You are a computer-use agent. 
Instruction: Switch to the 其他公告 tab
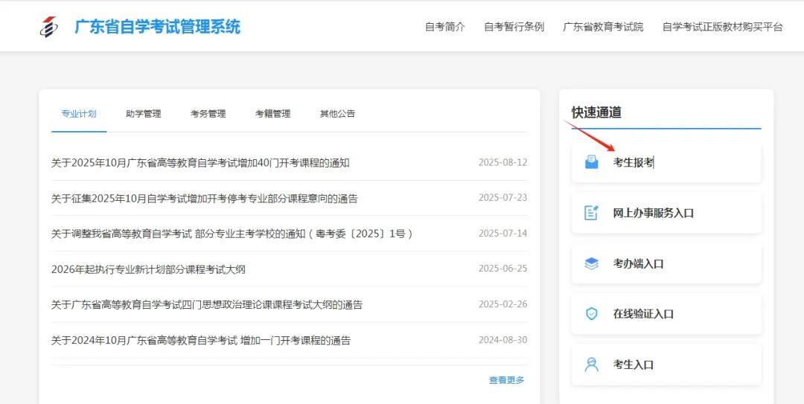[337, 114]
